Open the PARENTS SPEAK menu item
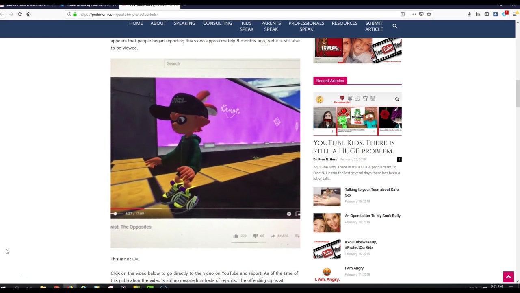The height and width of the screenshot is (293, 520). click(271, 26)
